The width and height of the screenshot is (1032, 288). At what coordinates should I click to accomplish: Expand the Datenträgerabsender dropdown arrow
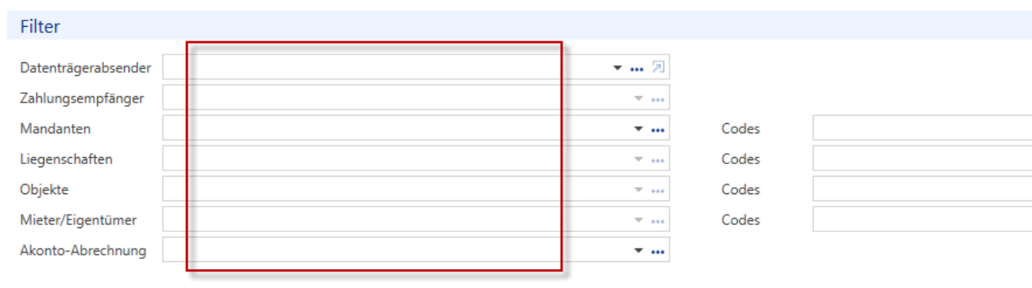tap(619, 69)
